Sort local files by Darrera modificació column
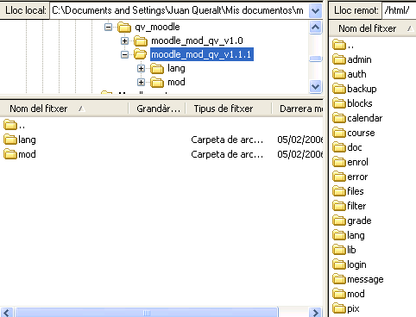This screenshot has width=416, height=317. pyautogui.click(x=298, y=109)
